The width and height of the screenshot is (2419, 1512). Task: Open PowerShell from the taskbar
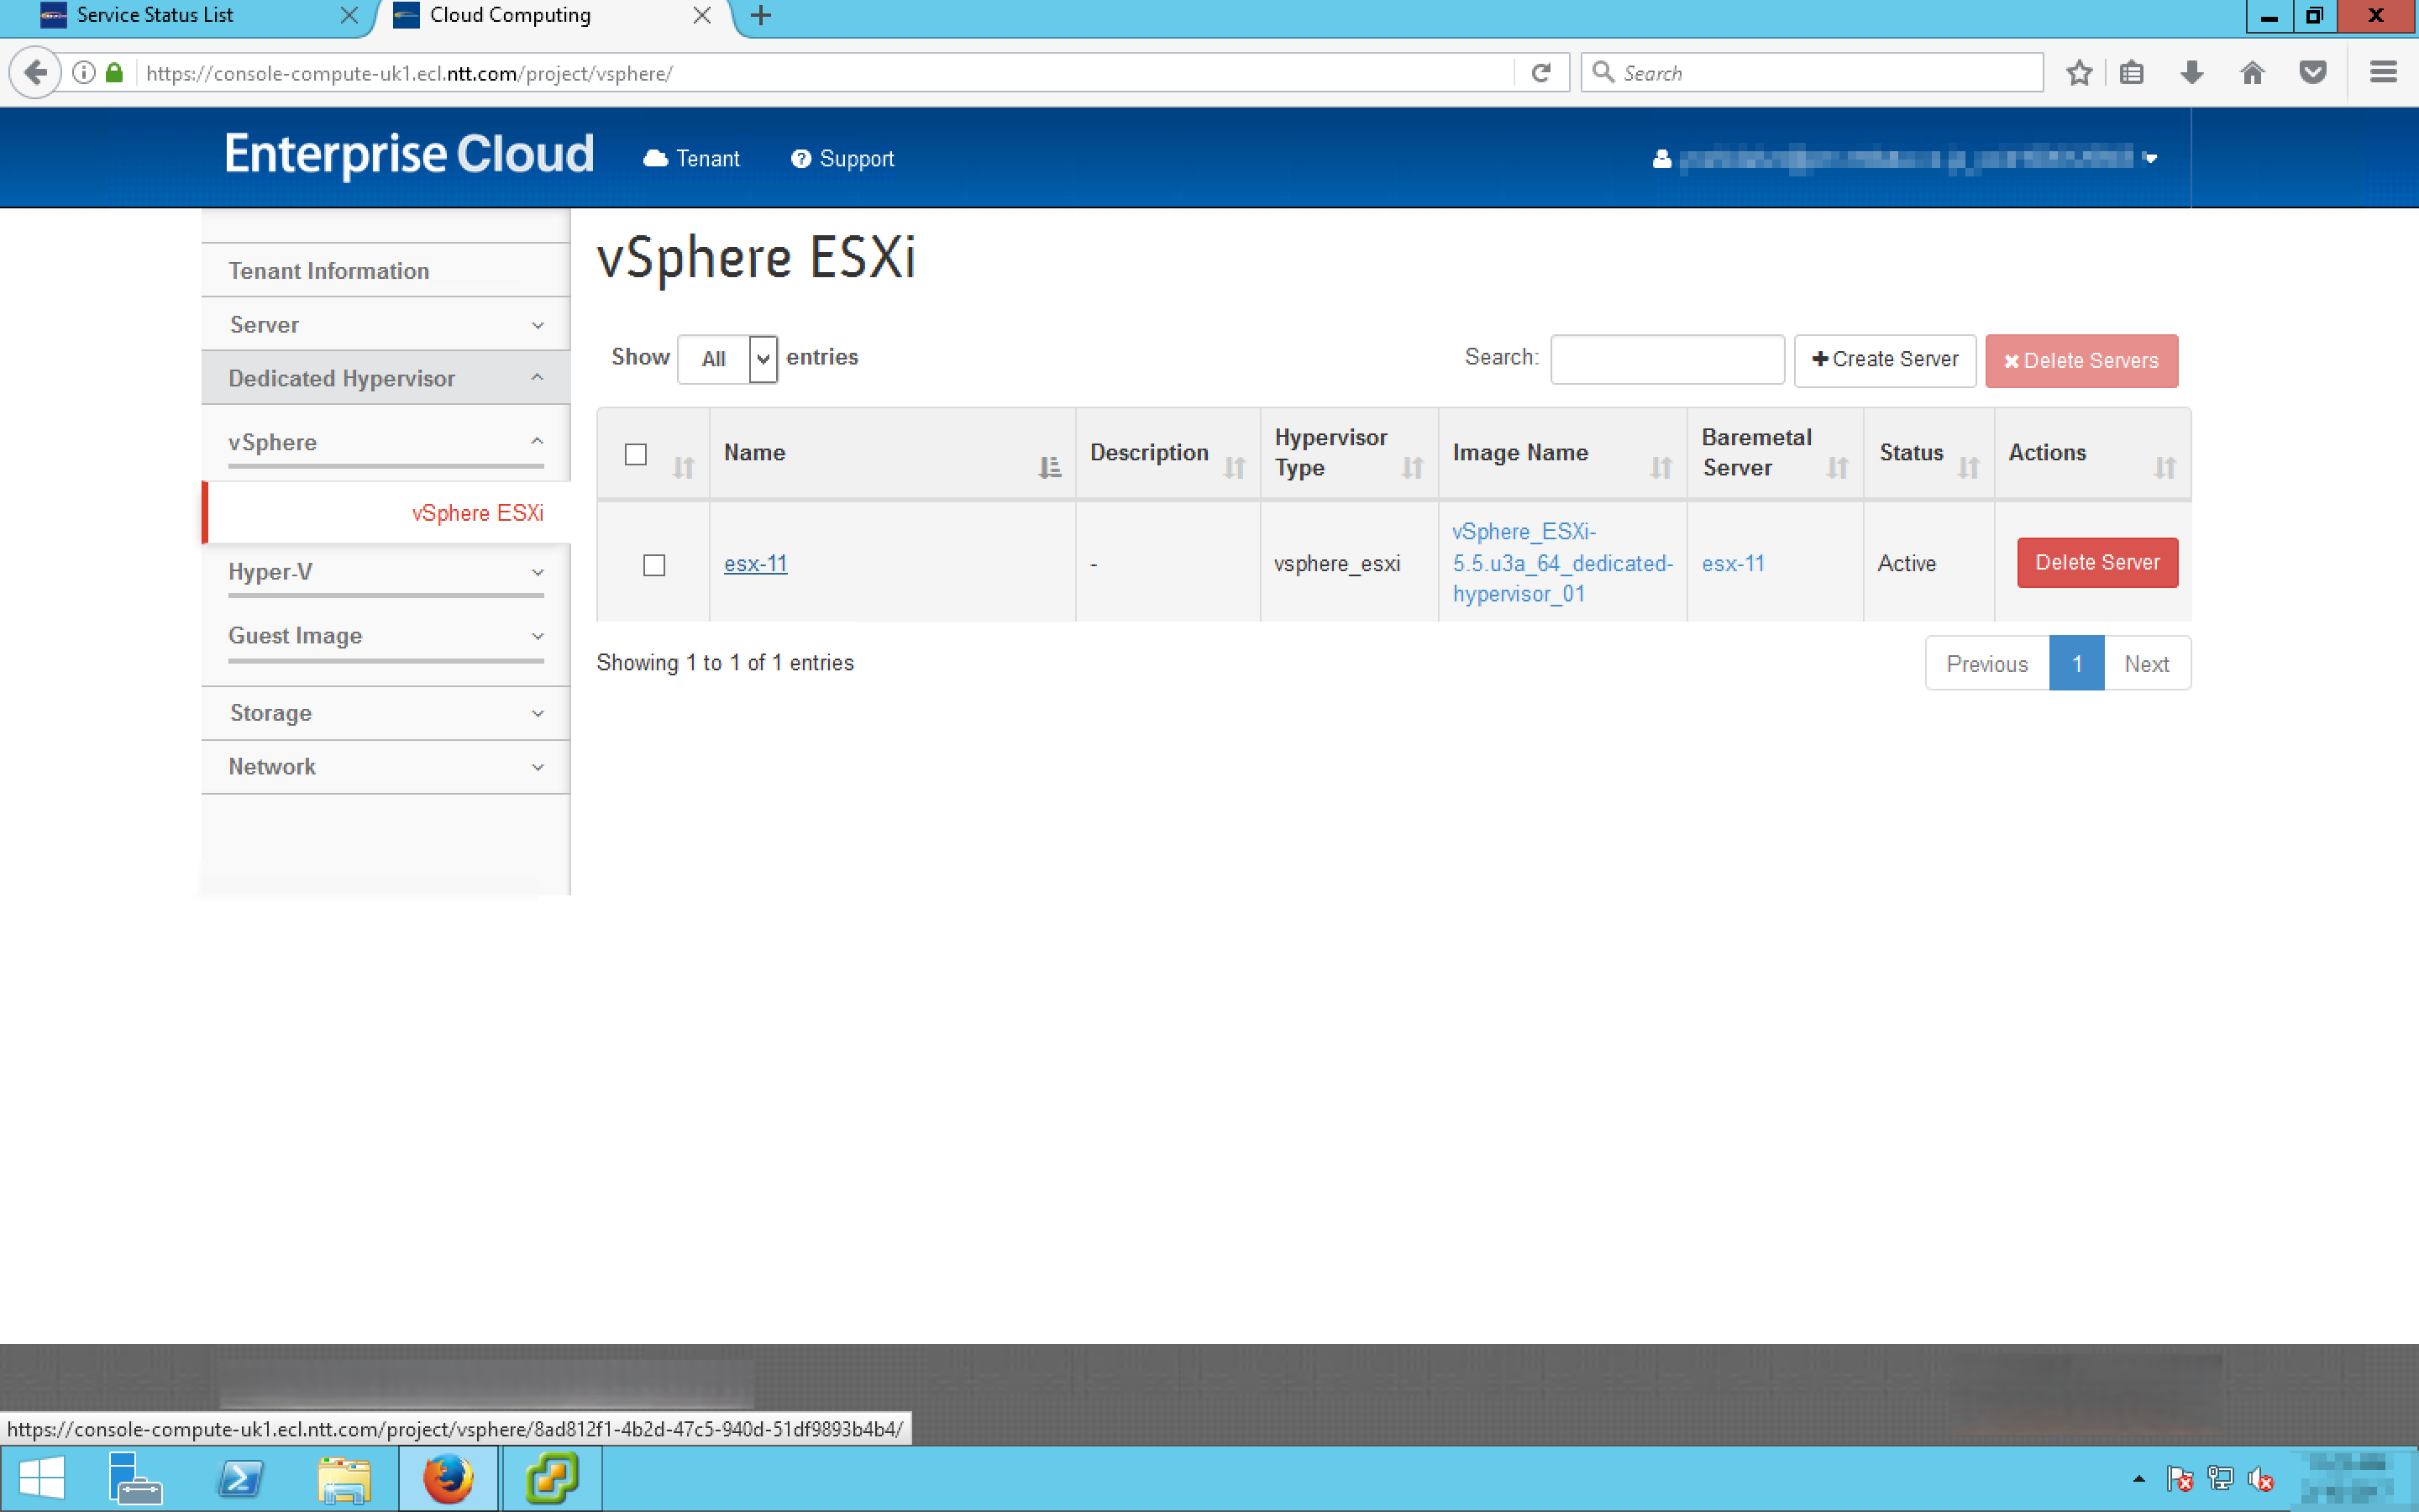coord(240,1478)
